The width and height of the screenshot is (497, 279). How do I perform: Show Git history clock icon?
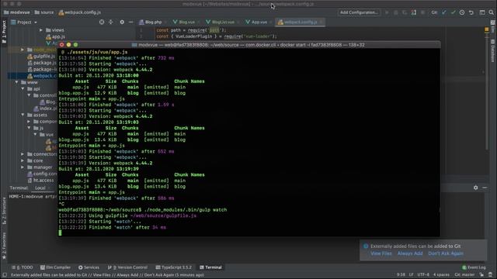462,12
